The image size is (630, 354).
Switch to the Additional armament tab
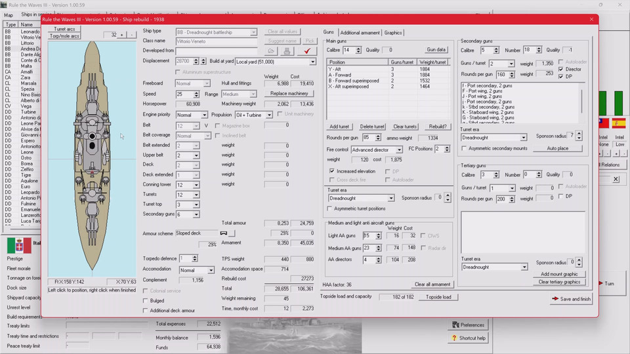pyautogui.click(x=360, y=33)
